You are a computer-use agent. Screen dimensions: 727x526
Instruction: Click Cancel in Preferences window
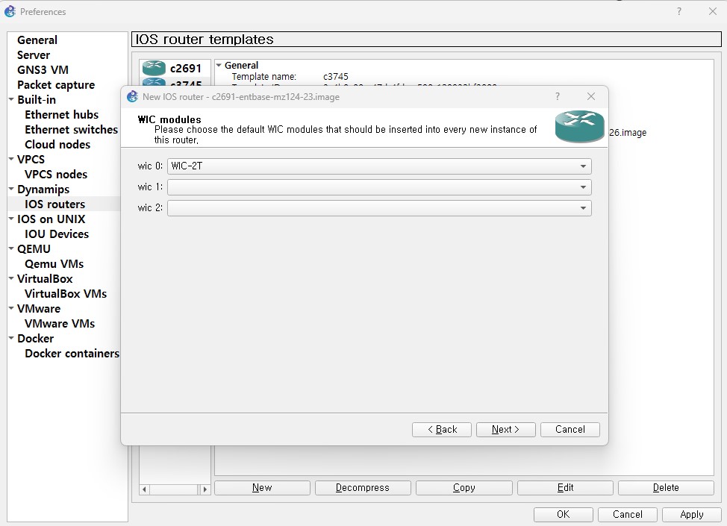627,514
